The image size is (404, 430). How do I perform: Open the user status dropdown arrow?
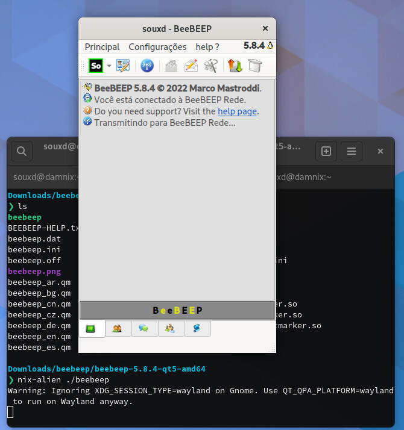[x=109, y=66]
